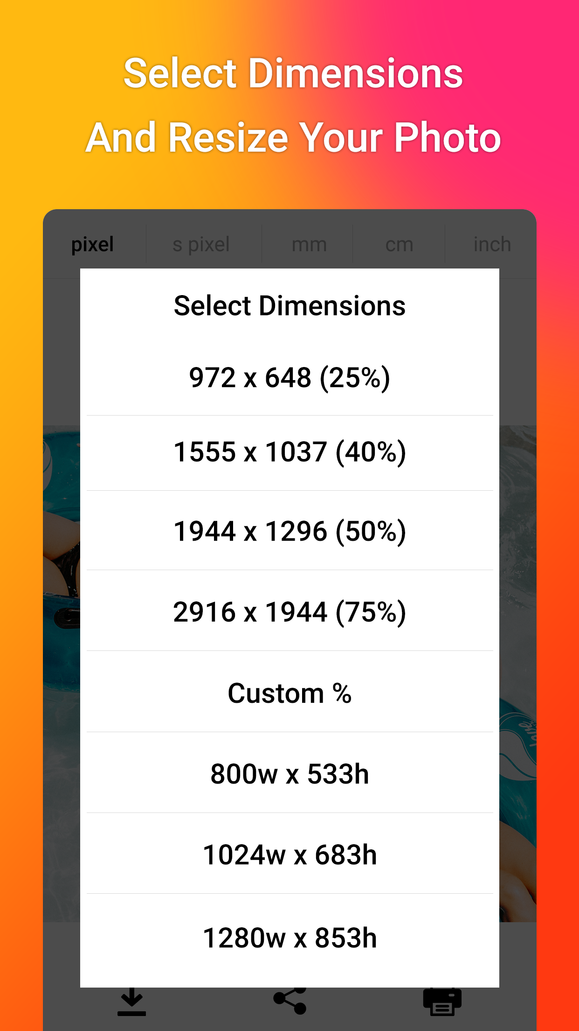Choose the 1024w x 683h preset
The width and height of the screenshot is (579, 1031).
point(289,854)
